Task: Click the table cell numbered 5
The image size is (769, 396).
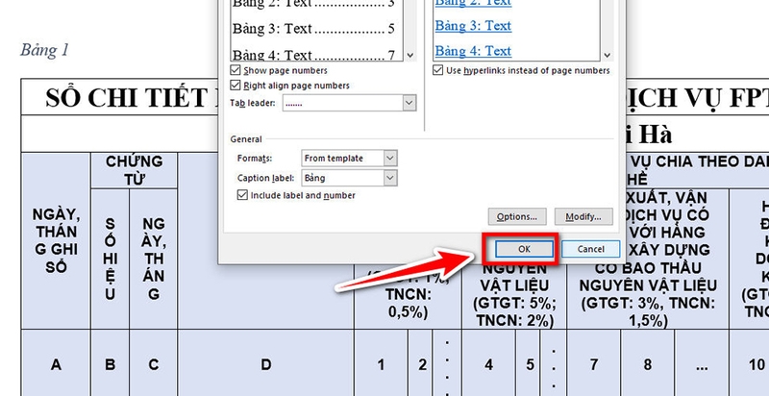Action: (x=528, y=364)
